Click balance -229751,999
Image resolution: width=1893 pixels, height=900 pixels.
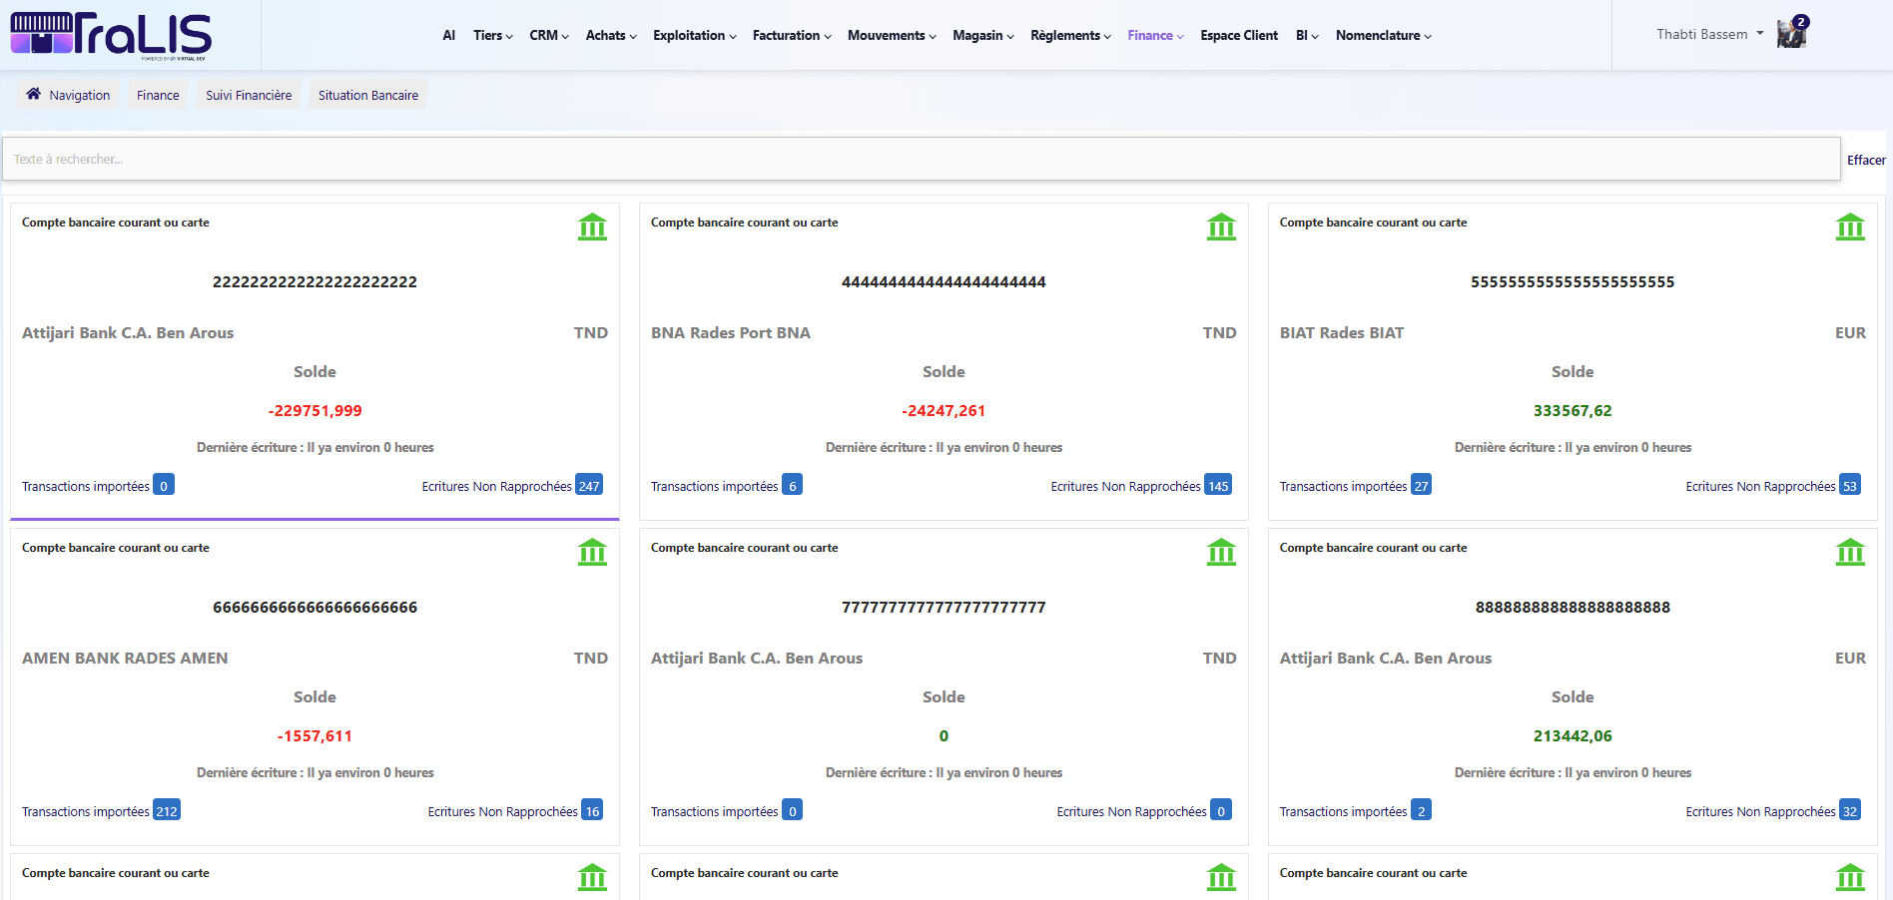315,410
